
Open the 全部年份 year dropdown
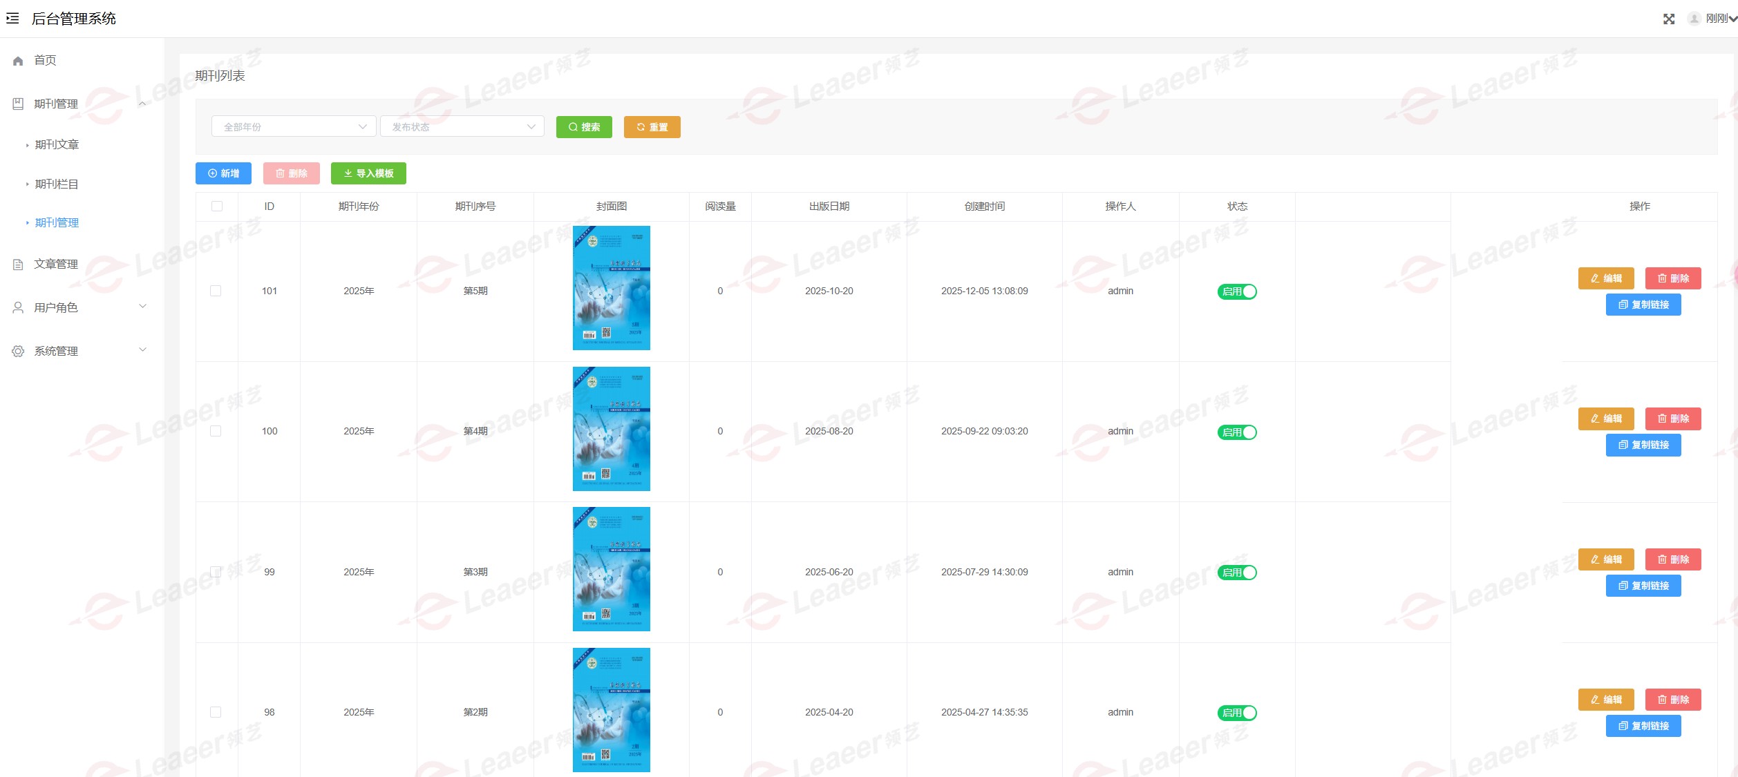[294, 127]
